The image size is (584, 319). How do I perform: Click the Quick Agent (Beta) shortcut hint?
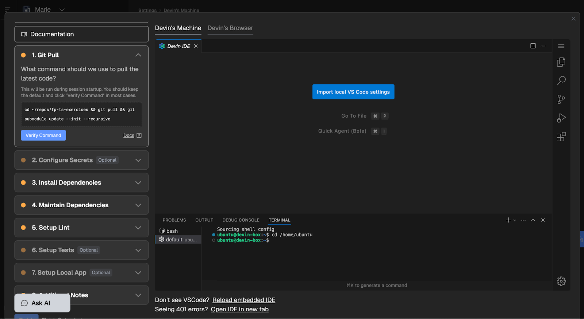(353, 131)
